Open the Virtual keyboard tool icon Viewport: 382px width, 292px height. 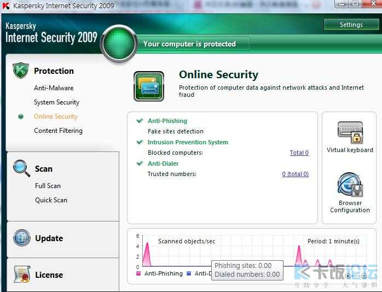click(350, 132)
